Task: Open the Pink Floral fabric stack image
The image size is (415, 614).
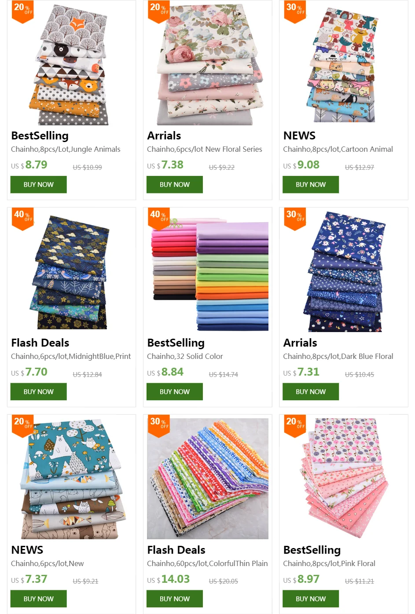Action: (344, 479)
